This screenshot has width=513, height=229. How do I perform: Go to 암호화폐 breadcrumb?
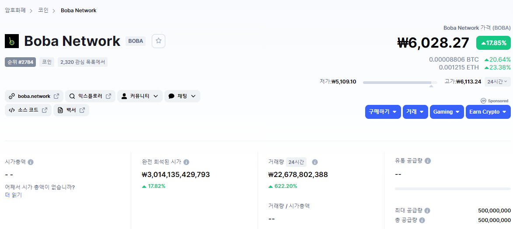15,10
